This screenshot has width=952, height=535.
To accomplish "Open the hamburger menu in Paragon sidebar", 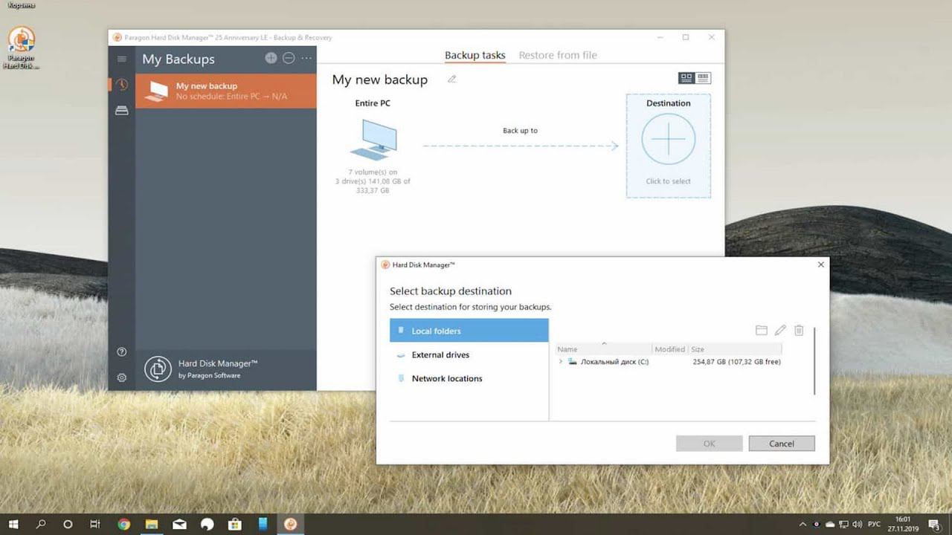I will (122, 59).
